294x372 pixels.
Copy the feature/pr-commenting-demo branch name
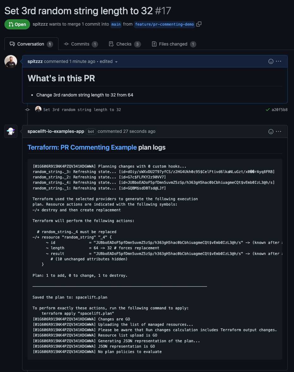point(199,24)
